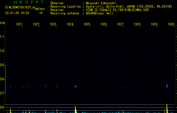177x113 pixels.
Task: Click frequency axis label 0.8
Action: 3,79
